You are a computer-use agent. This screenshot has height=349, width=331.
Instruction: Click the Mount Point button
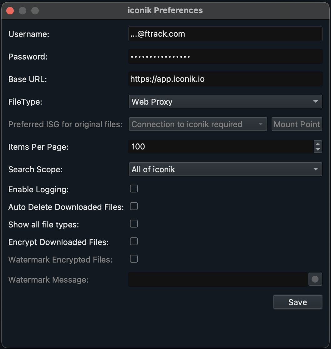click(x=297, y=124)
